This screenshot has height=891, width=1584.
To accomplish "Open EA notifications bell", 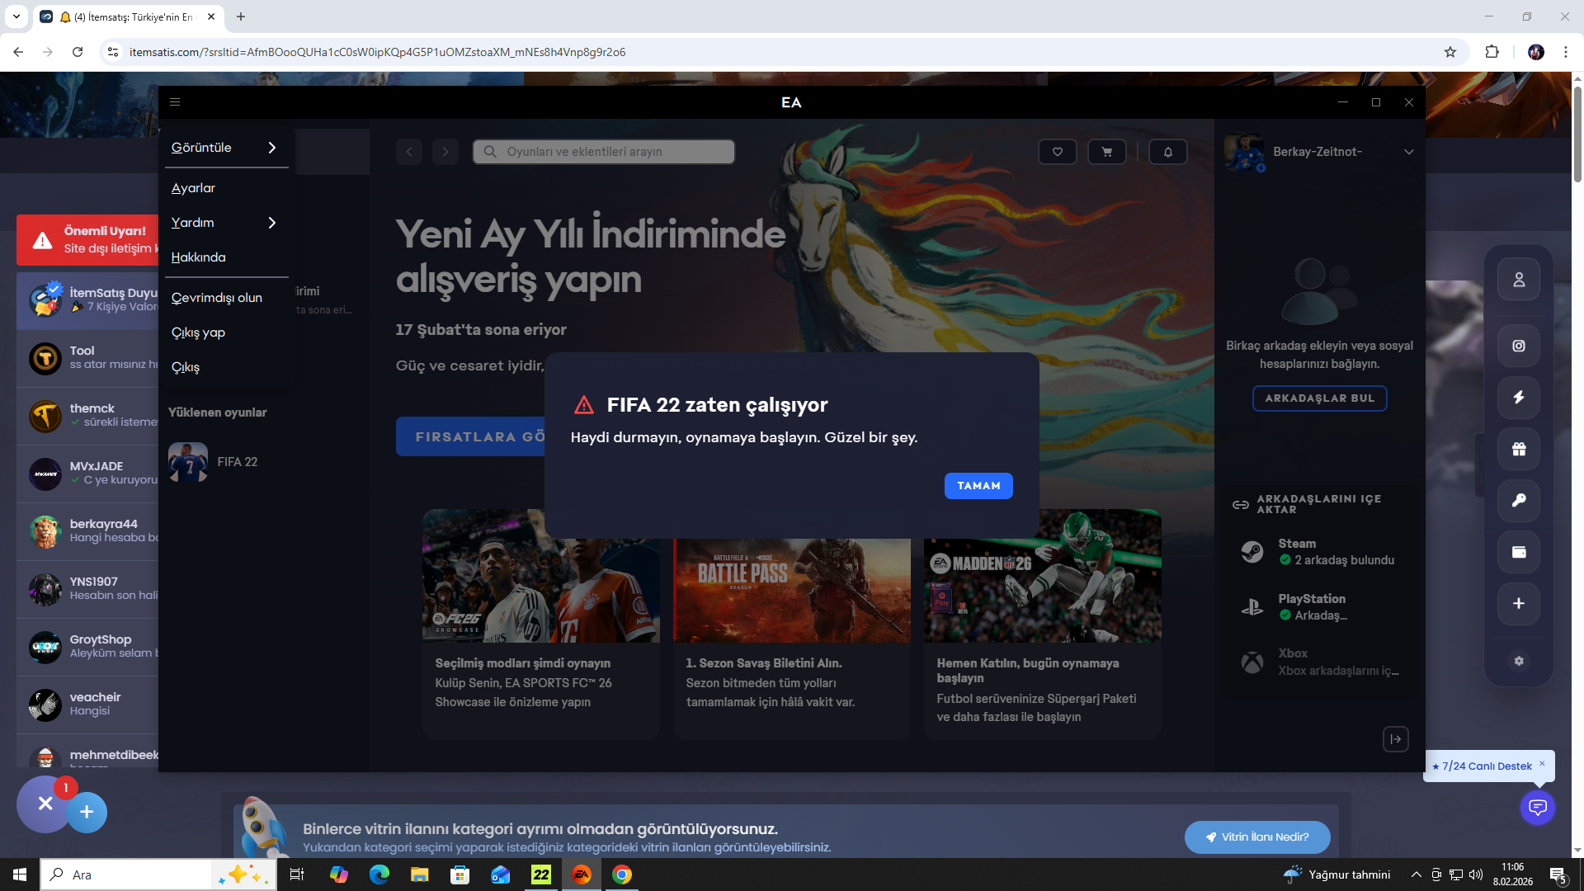I will coord(1168,152).
